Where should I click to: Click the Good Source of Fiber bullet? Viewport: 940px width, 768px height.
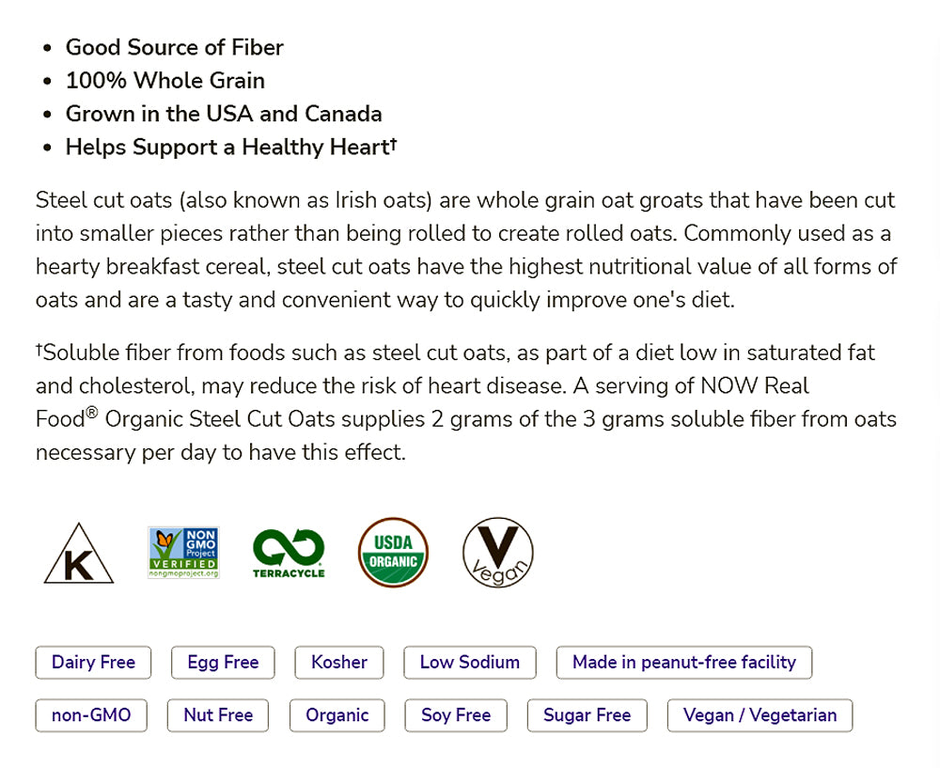tap(174, 48)
